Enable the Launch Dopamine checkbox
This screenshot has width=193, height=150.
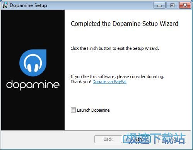pos(73,110)
